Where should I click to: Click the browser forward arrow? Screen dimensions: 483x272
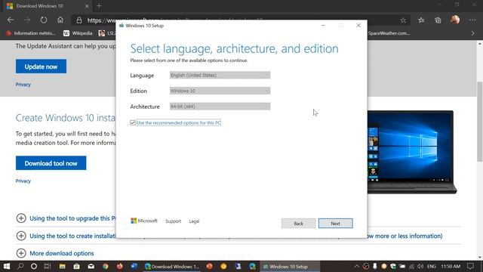click(x=27, y=20)
